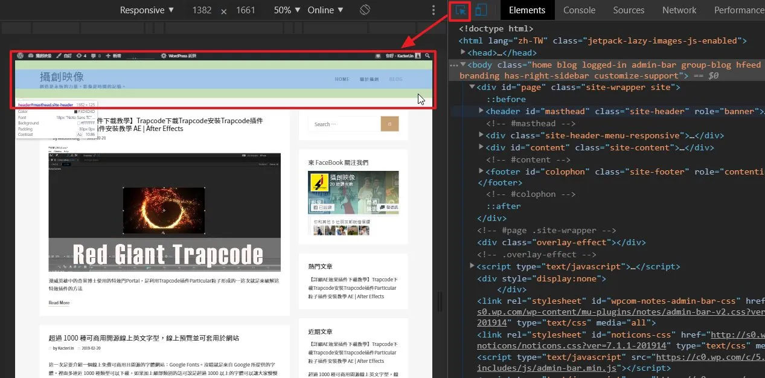Expand the header masthead node
765x378 pixels.
pyautogui.click(x=481, y=111)
